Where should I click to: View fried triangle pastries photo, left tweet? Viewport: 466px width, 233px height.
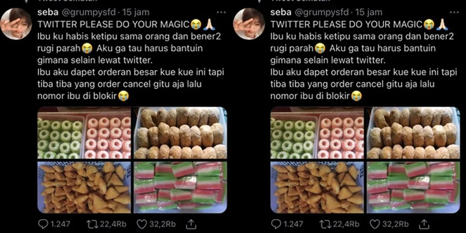(84, 187)
